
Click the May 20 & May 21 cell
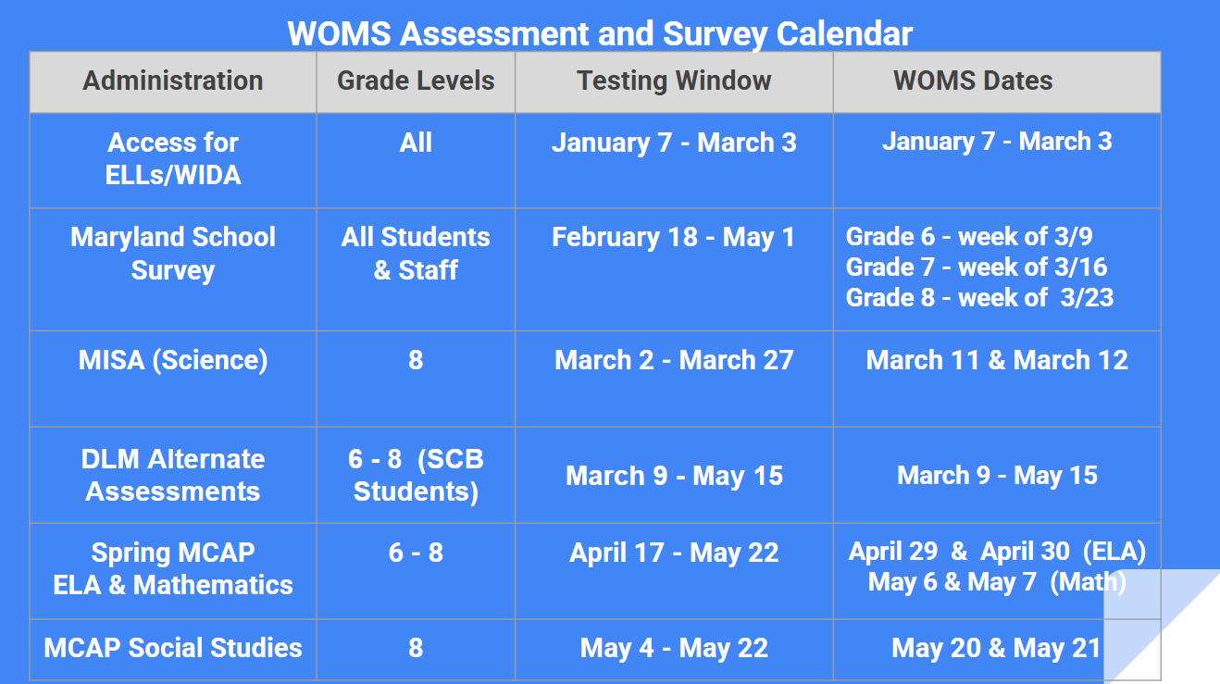996,649
